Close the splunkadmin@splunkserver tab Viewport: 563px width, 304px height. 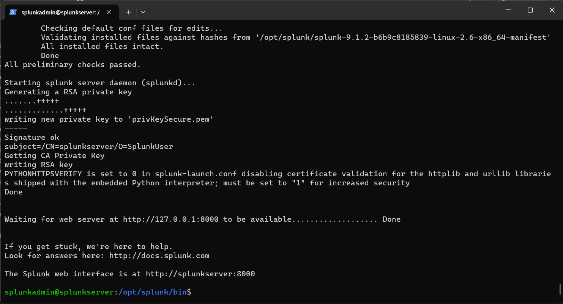[109, 12]
